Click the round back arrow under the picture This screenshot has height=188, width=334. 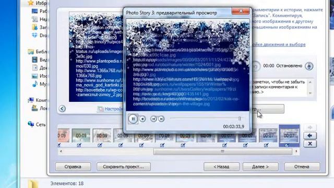62,109
